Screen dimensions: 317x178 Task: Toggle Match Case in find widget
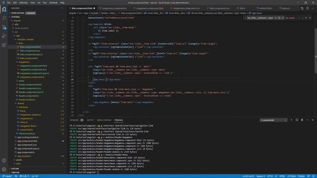click(x=275, y=18)
